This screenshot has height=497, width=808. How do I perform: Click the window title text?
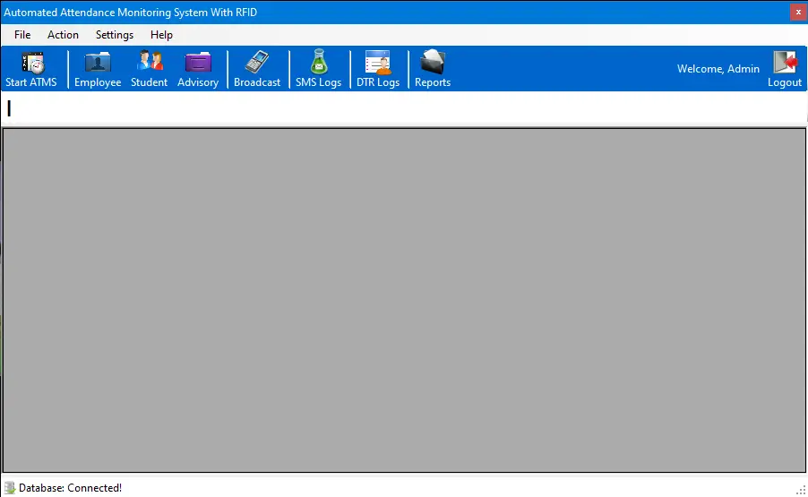click(x=131, y=13)
